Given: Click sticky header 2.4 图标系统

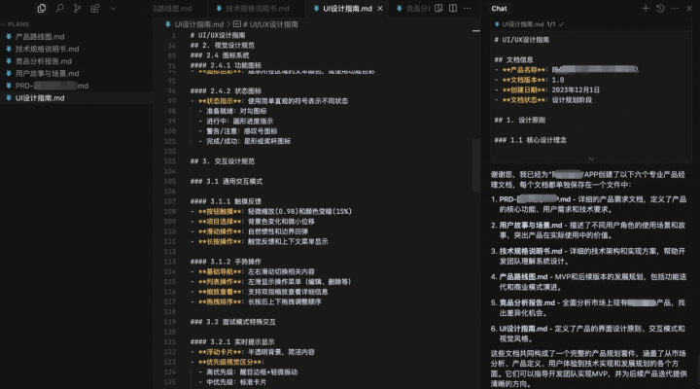Looking at the screenshot, I should [x=220, y=55].
